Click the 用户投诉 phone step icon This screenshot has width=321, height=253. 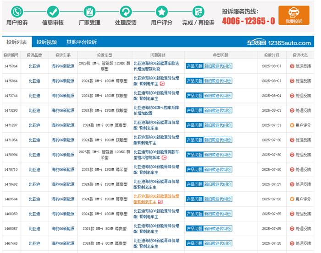point(17,12)
